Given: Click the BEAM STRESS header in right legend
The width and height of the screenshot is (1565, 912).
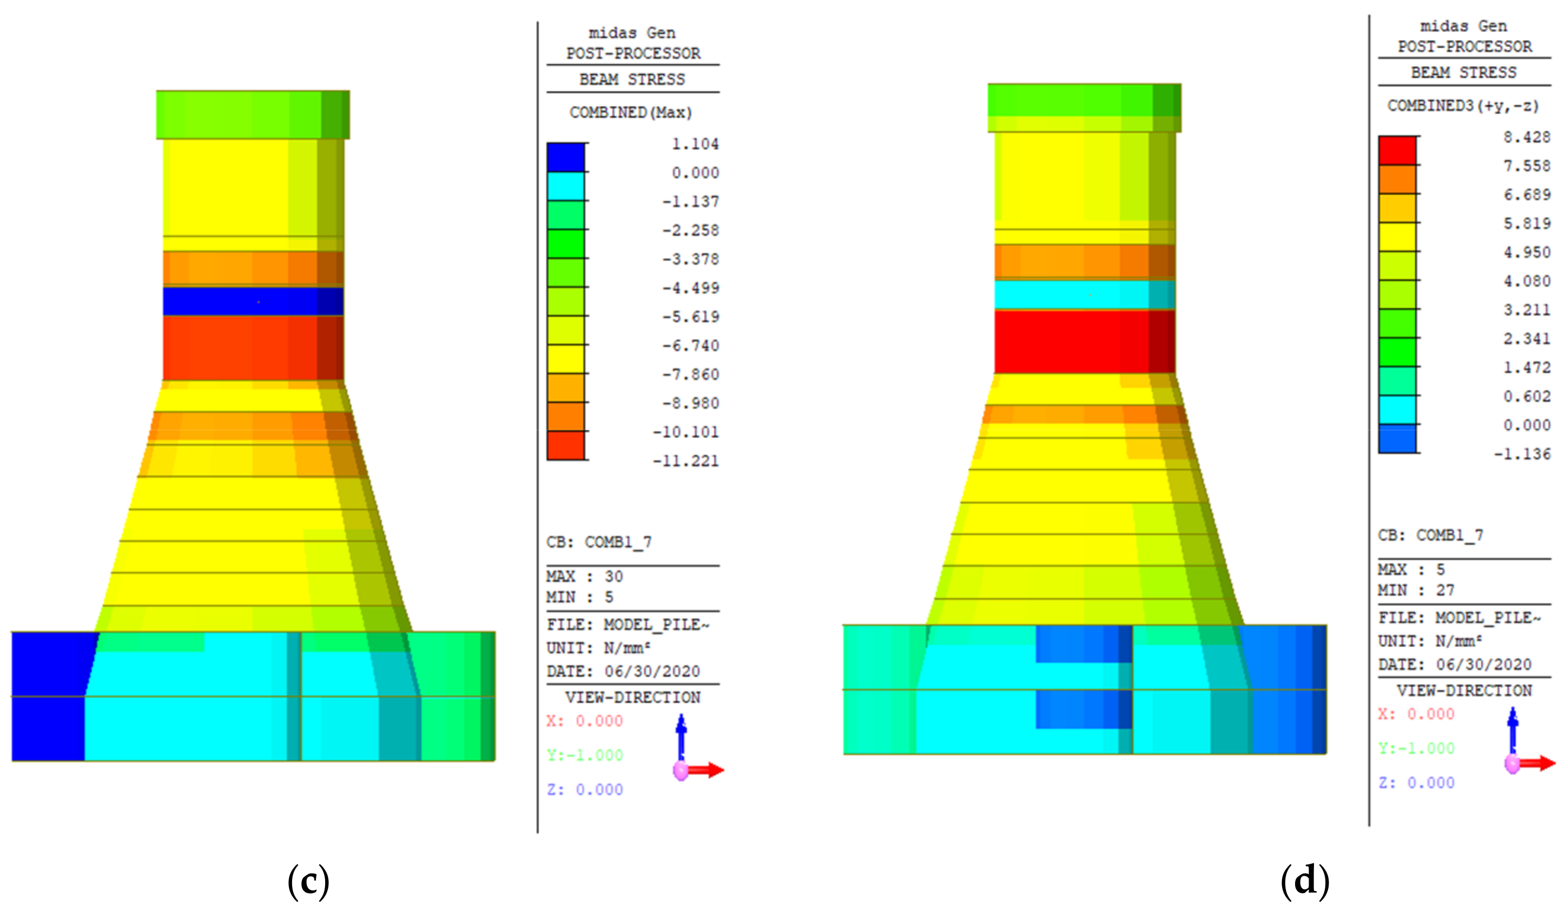Looking at the screenshot, I should point(1463,72).
